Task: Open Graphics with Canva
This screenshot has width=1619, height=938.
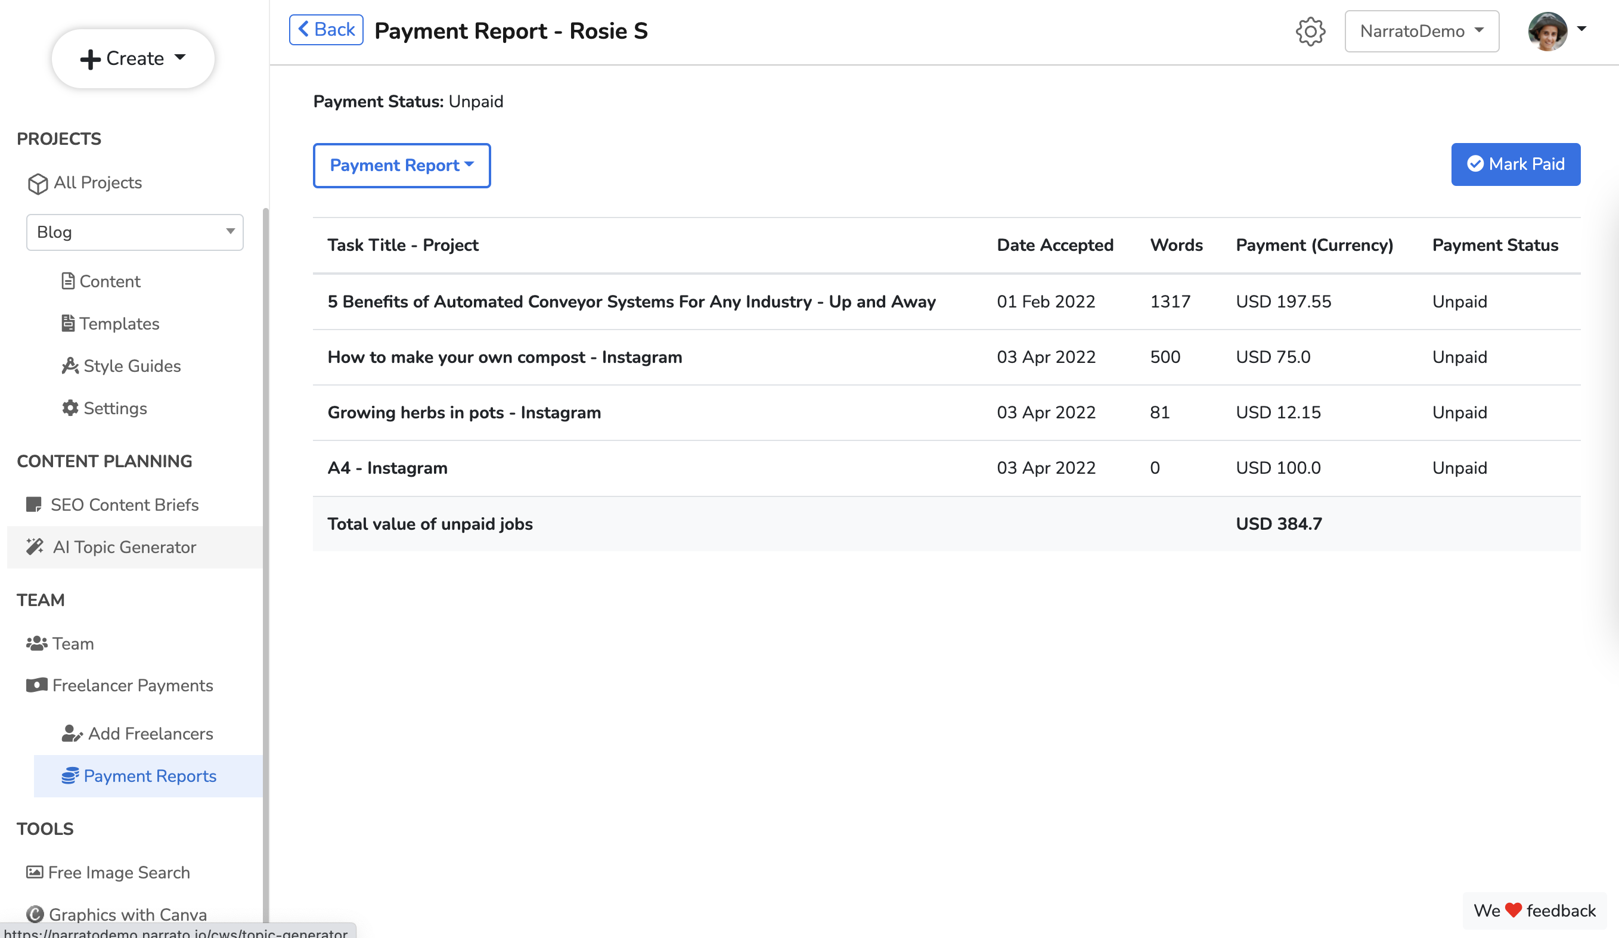Action: click(128, 914)
